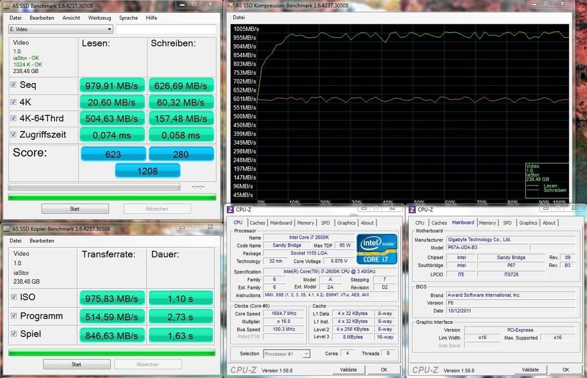587x378 pixels.
Task: Open the Ansicht menu
Action: pos(71,18)
